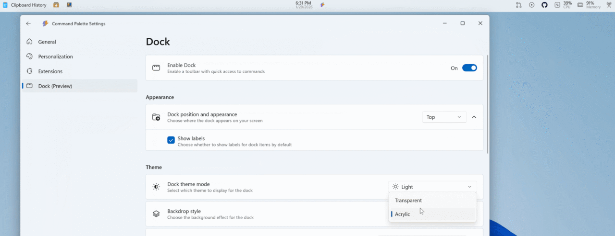Click the orange download box icon in dock

(56, 5)
